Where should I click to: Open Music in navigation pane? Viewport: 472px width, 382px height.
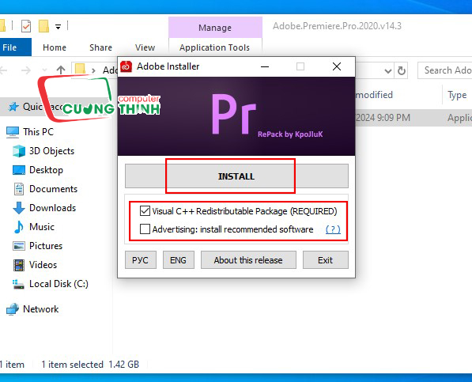pos(42,227)
